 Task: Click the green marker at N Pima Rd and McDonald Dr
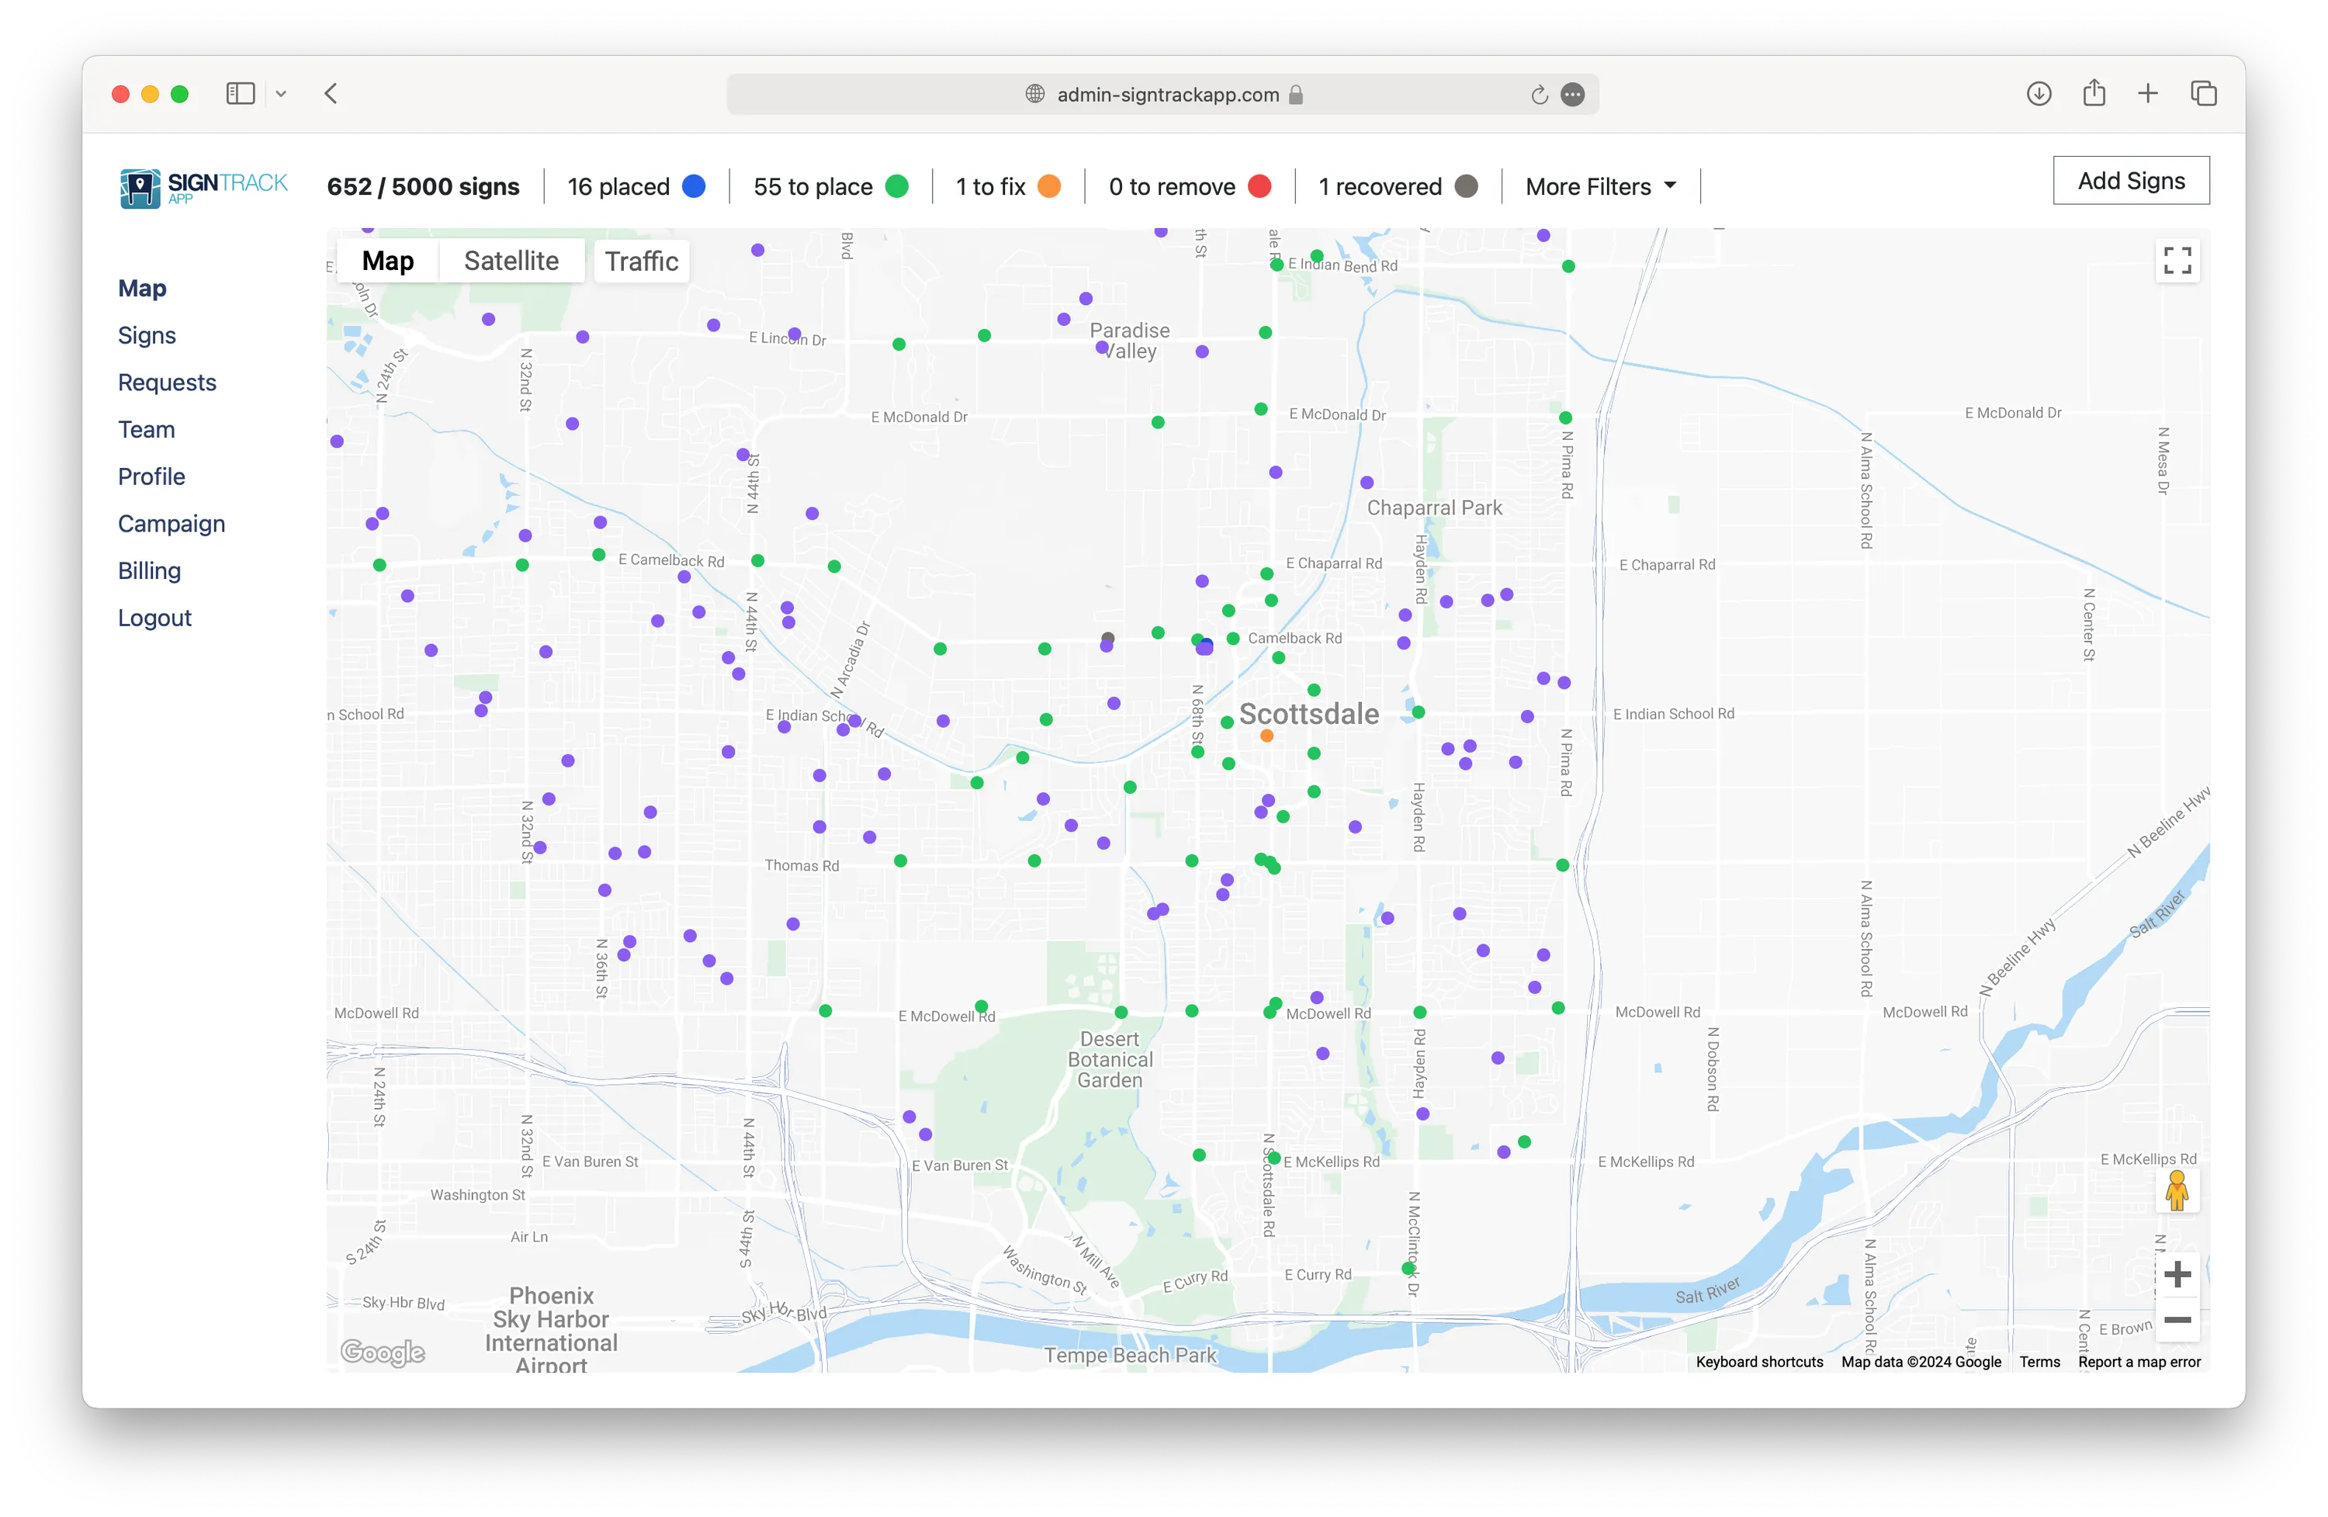[1565, 417]
